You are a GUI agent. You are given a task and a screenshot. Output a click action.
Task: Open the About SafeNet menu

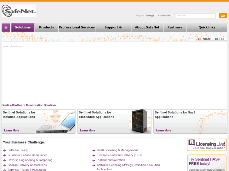click(147, 27)
